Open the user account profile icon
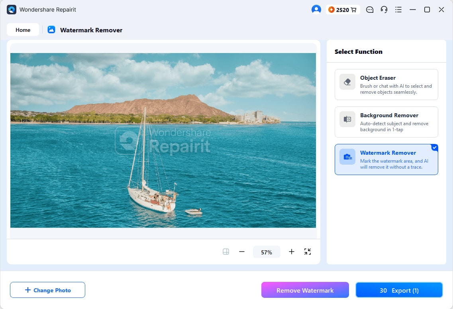The height and width of the screenshot is (309, 453). (x=316, y=10)
